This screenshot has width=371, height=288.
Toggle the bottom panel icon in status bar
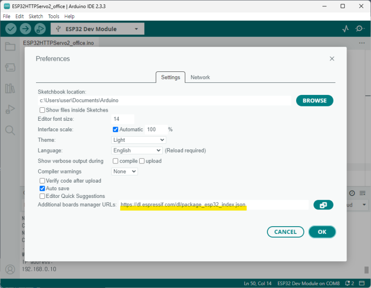[x=362, y=283]
